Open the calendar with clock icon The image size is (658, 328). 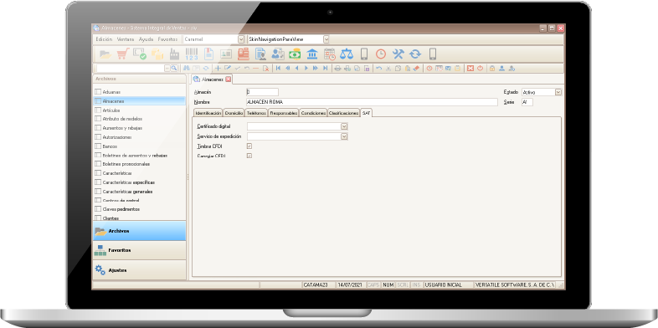click(x=330, y=54)
